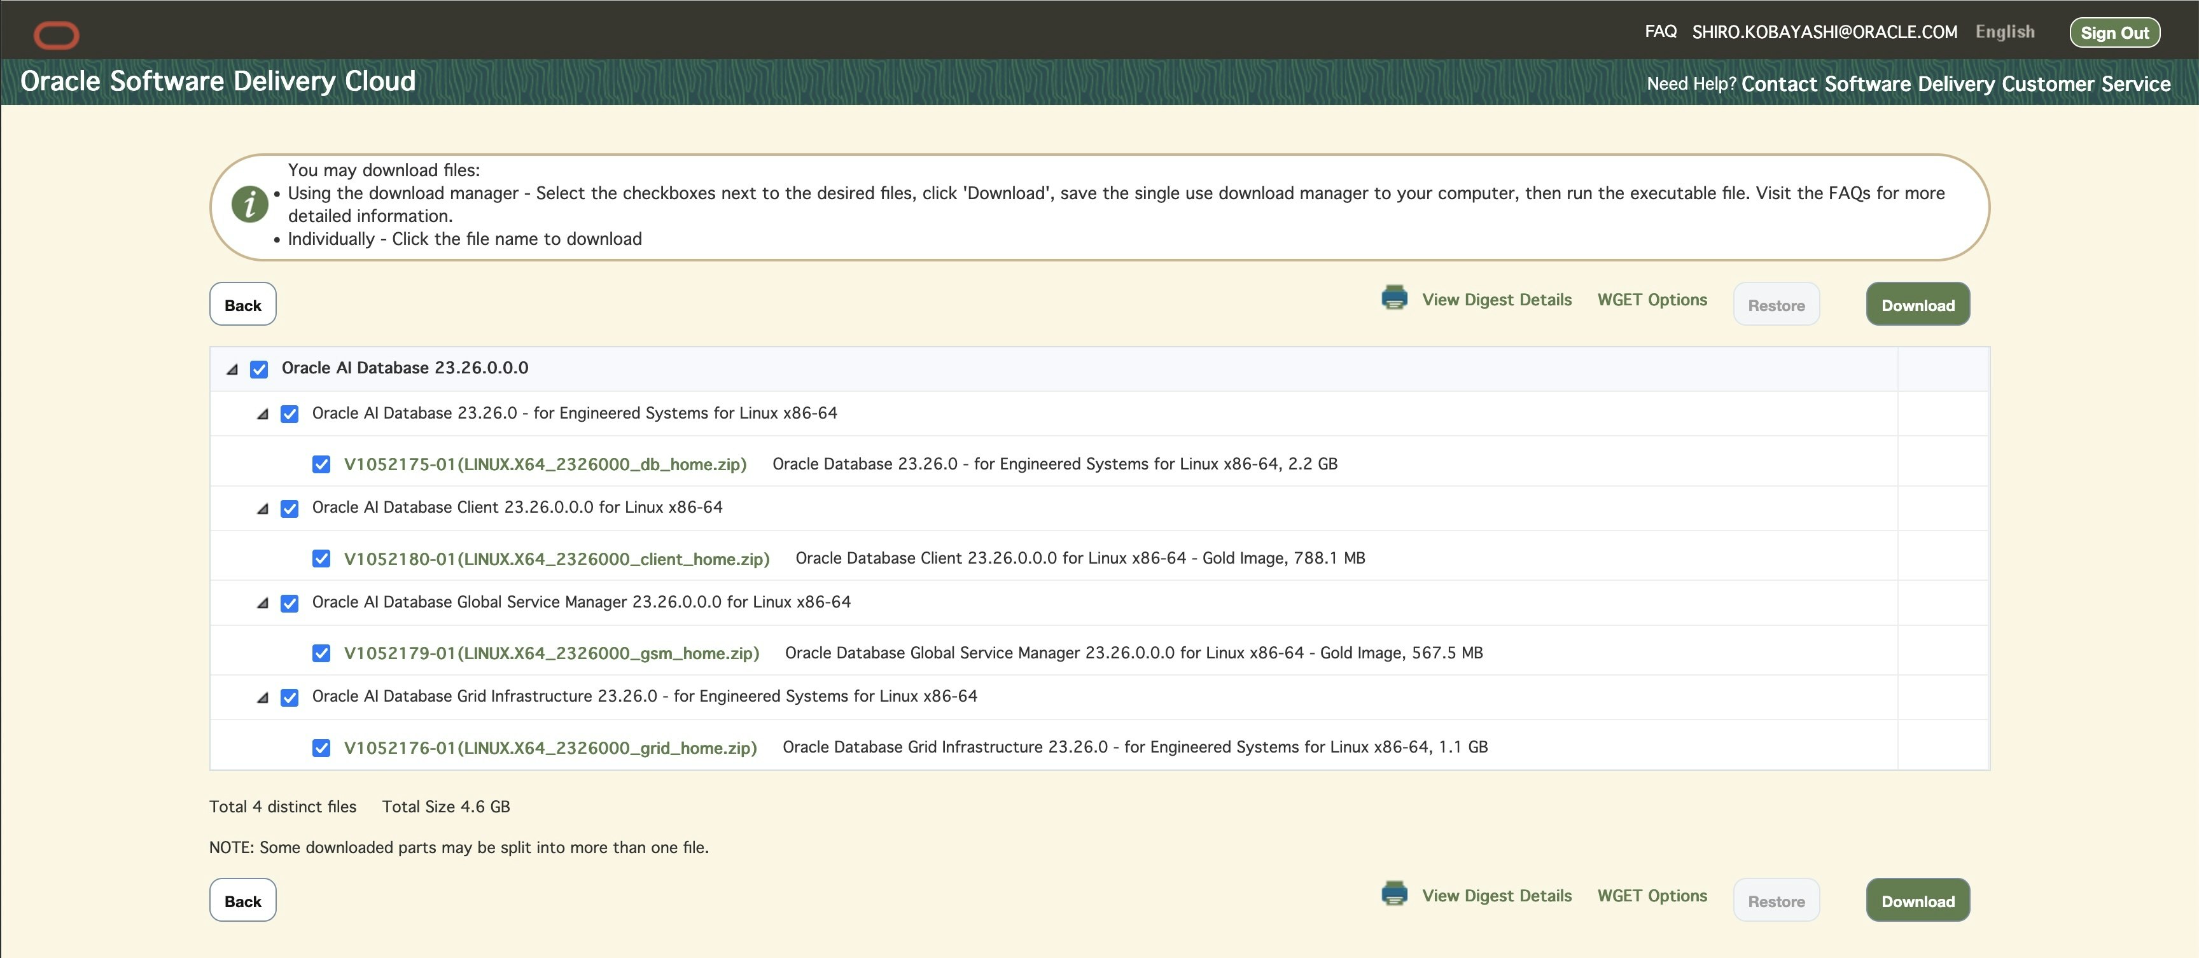Screen dimensions: 2199x958
Task: Click the top printer icon
Action: pyautogui.click(x=1394, y=298)
